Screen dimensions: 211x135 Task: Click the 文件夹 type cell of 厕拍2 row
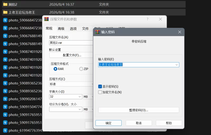point(104,4)
